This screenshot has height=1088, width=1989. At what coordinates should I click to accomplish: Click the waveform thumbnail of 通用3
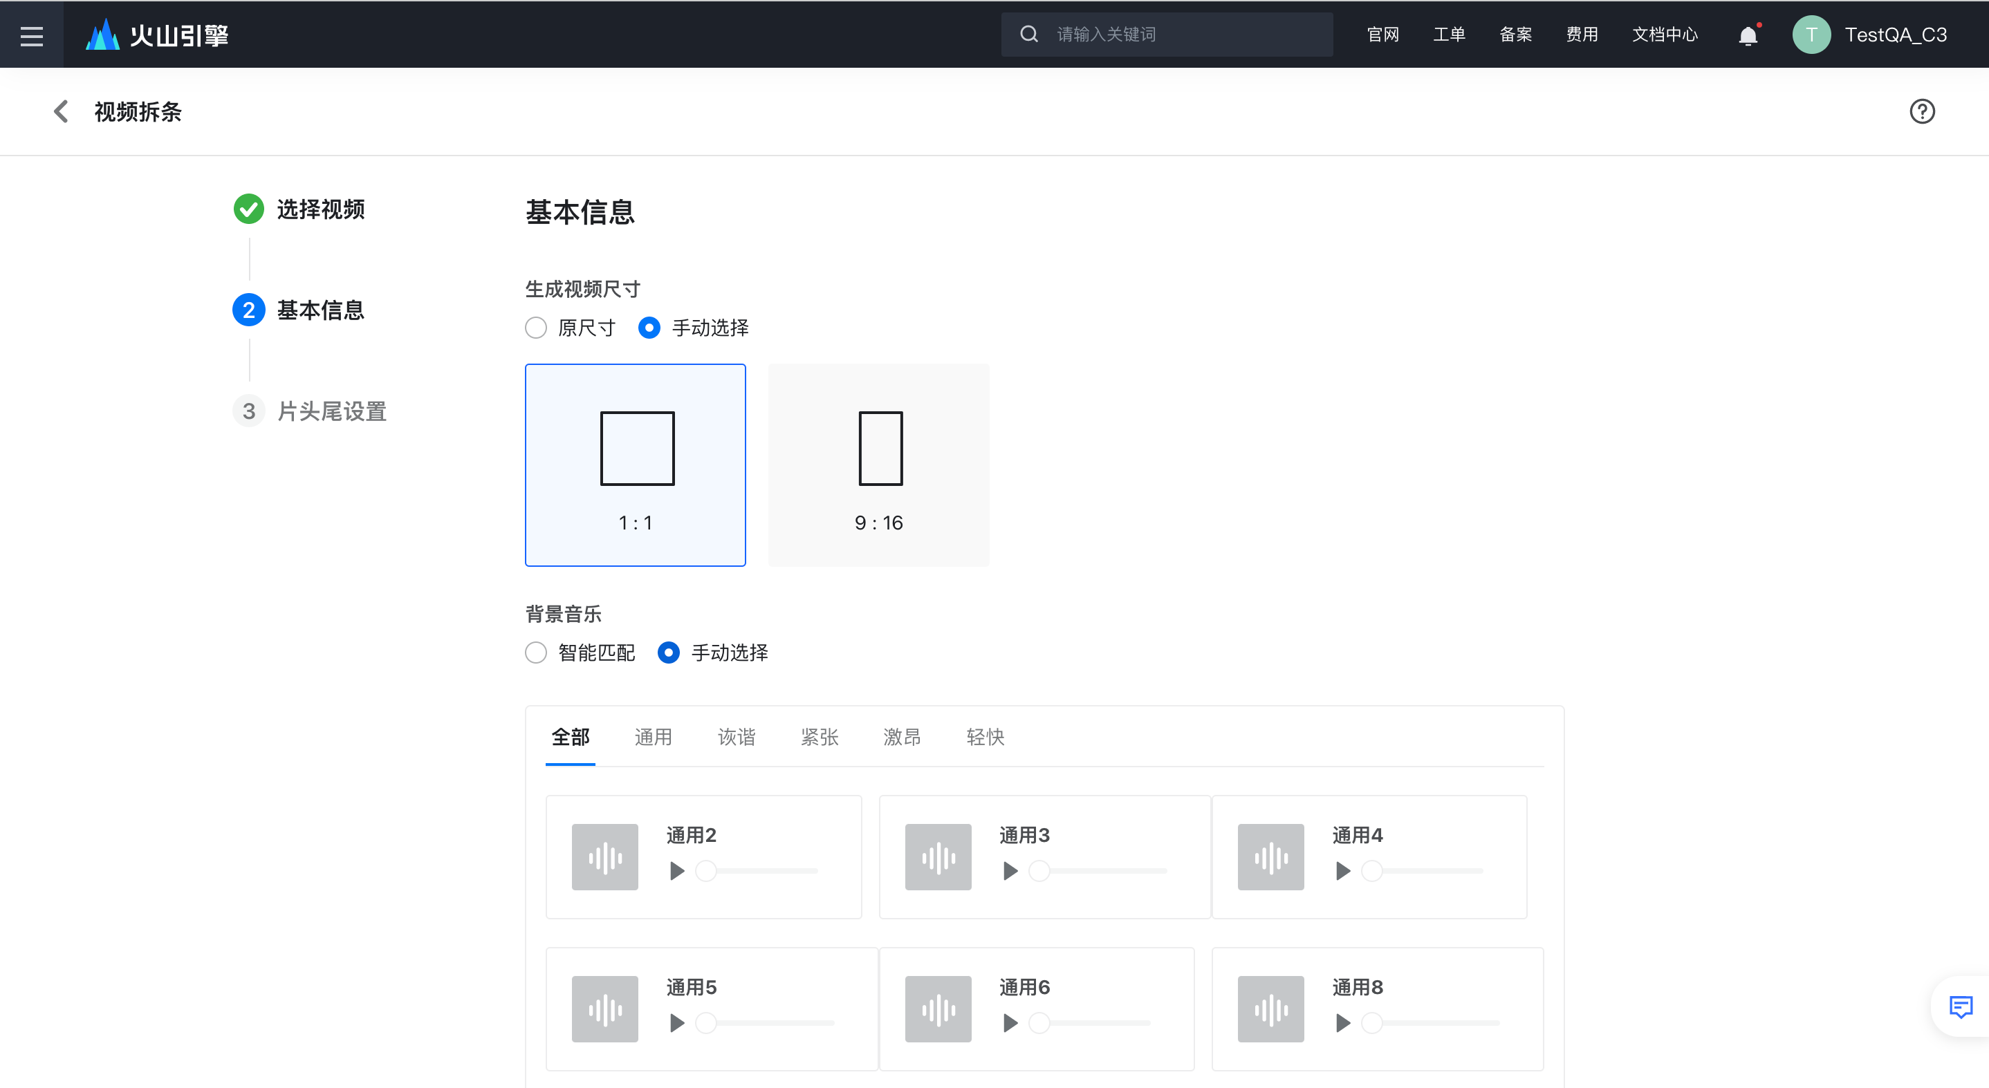(x=938, y=856)
